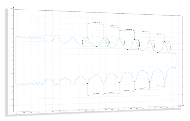
Task: Pick rightmost green root marker on lower profile
Action: tap(164, 80)
